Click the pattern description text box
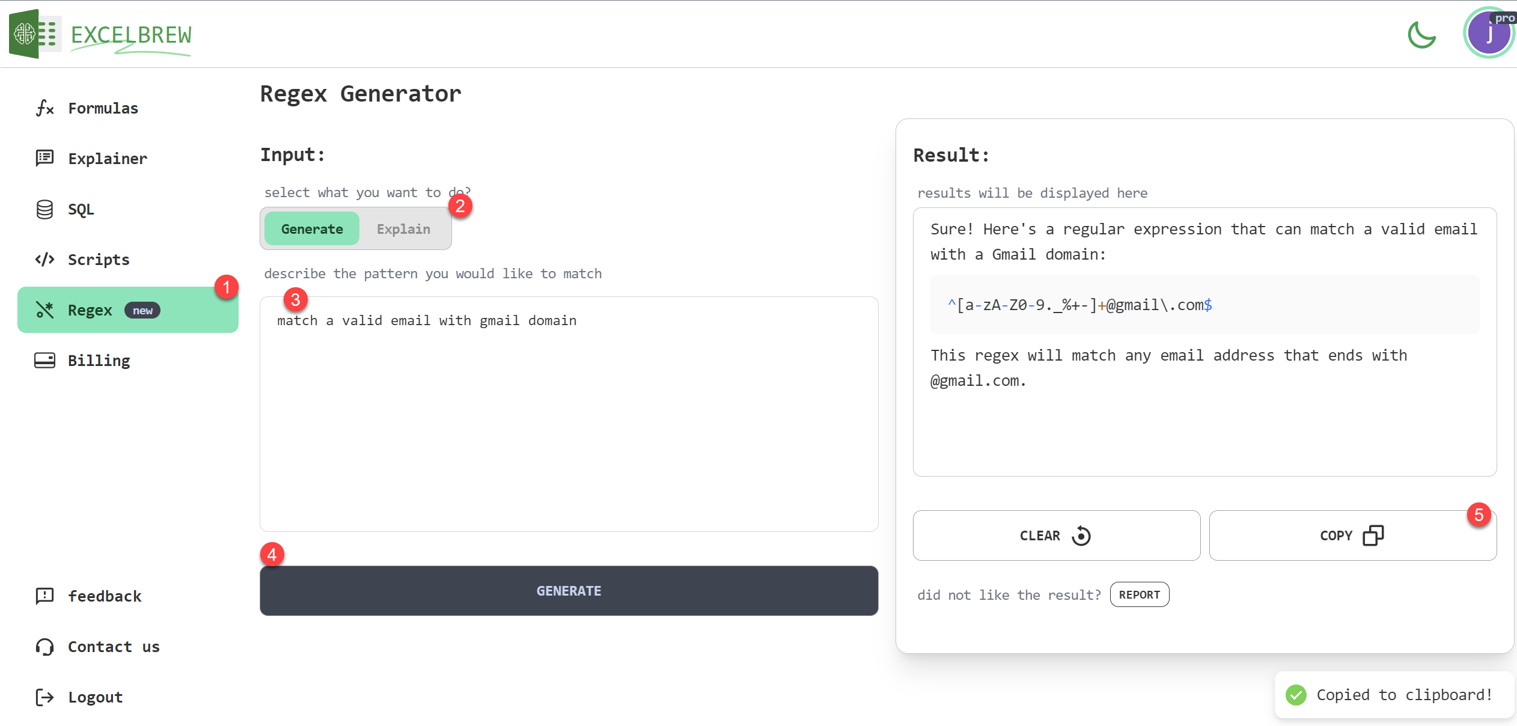Screen dimensions: 1517x726 pyautogui.click(x=569, y=413)
